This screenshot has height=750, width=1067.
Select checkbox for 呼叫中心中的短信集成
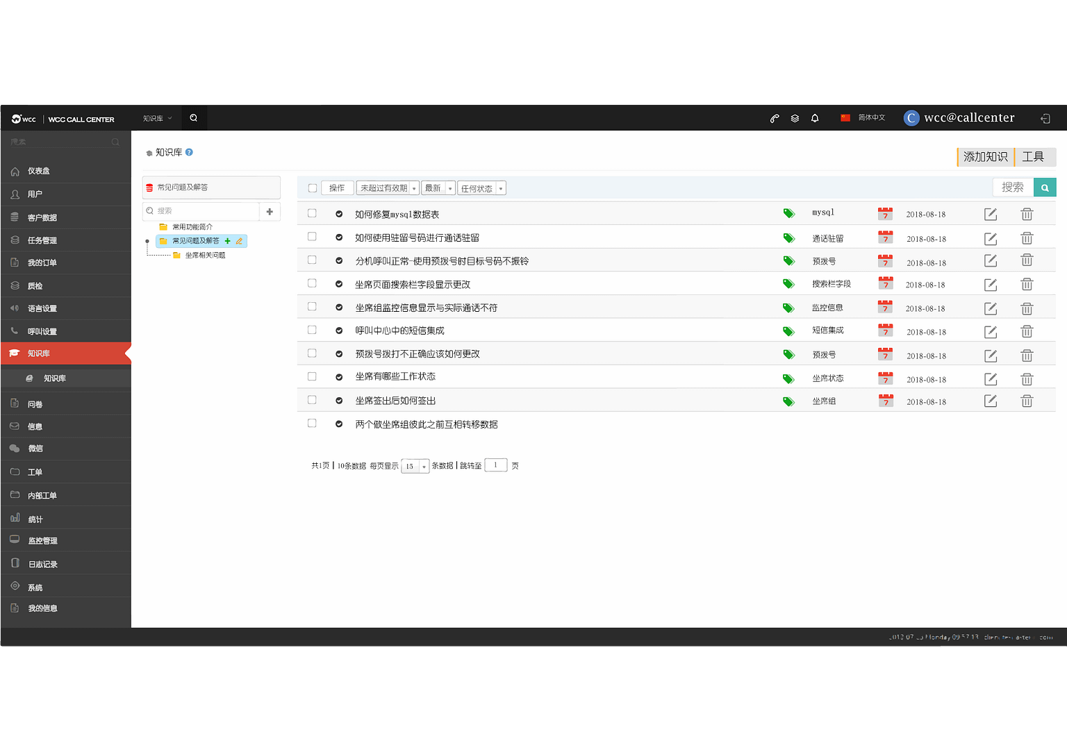point(312,330)
